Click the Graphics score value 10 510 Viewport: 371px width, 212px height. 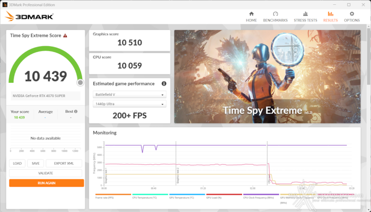tap(130, 43)
